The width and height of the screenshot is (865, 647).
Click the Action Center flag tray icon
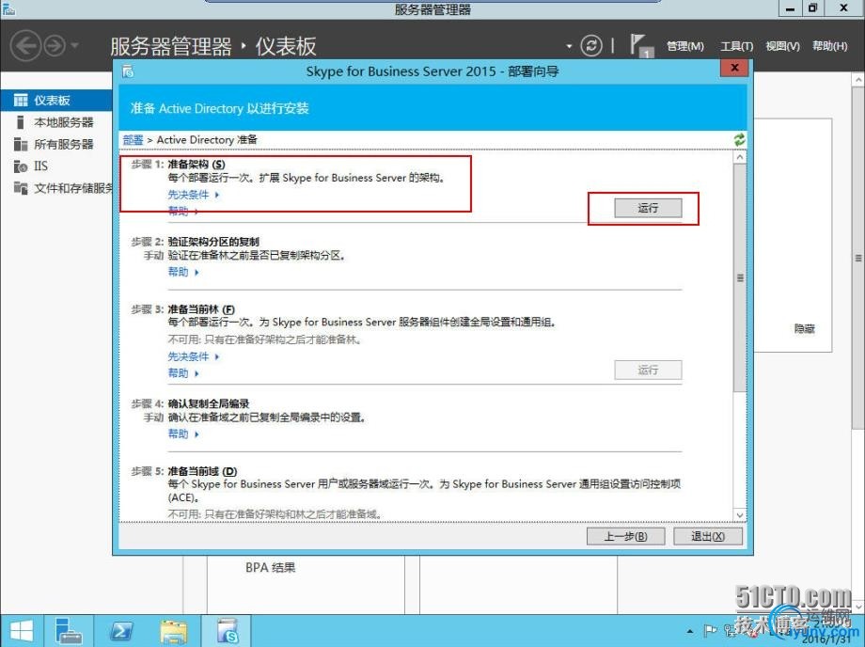click(710, 630)
